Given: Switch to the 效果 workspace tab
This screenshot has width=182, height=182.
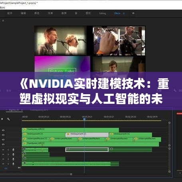Looking at the screenshot, I should click(50, 13).
